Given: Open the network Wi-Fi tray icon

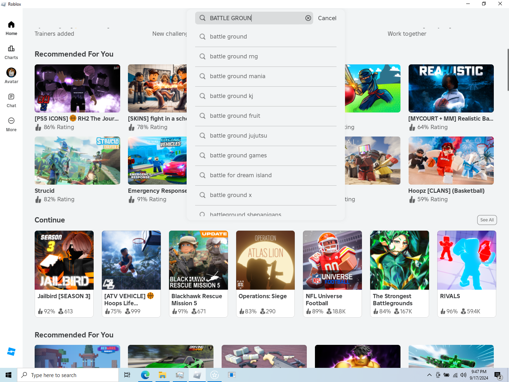Looking at the screenshot, I should tap(455, 375).
